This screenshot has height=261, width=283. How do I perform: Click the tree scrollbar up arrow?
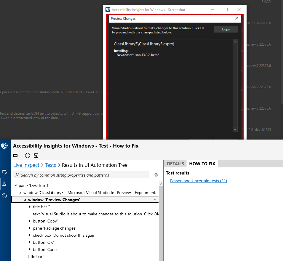[x=161, y=184]
